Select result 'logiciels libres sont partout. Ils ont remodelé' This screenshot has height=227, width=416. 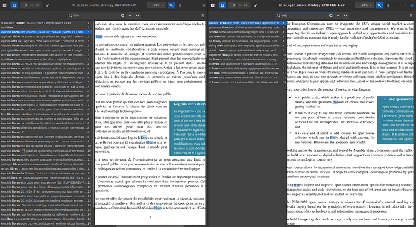tap(46, 96)
